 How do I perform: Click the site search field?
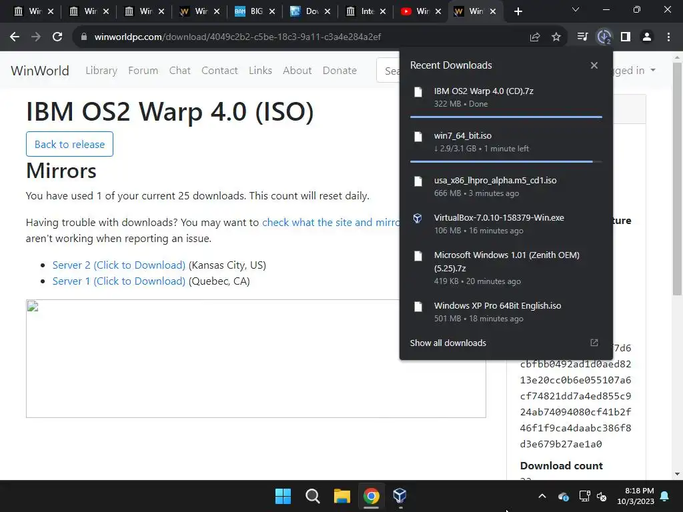388,71
